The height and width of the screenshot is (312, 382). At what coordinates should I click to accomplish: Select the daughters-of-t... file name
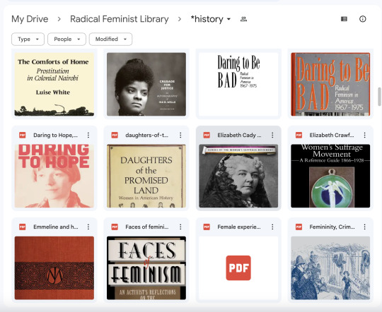tap(146, 136)
